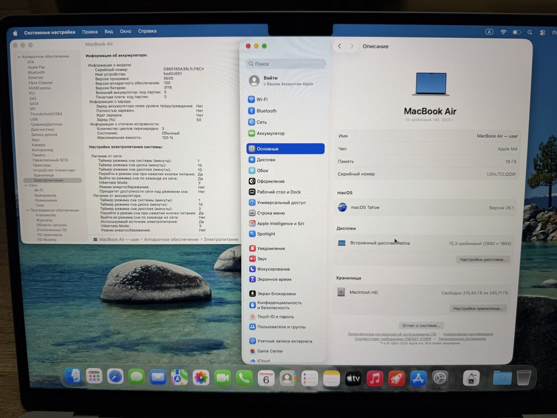Select Память in system report sidebar
Image resolution: width=557 pixels, height=418 pixels.
[x=39, y=155]
